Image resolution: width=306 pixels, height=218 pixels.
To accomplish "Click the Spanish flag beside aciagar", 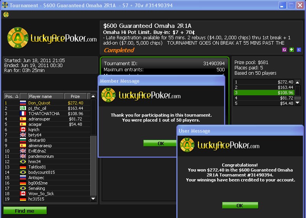I will coord(23,124).
